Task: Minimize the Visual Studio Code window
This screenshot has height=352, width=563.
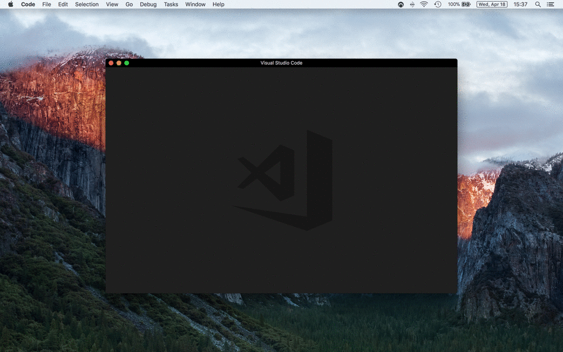Action: 119,63
